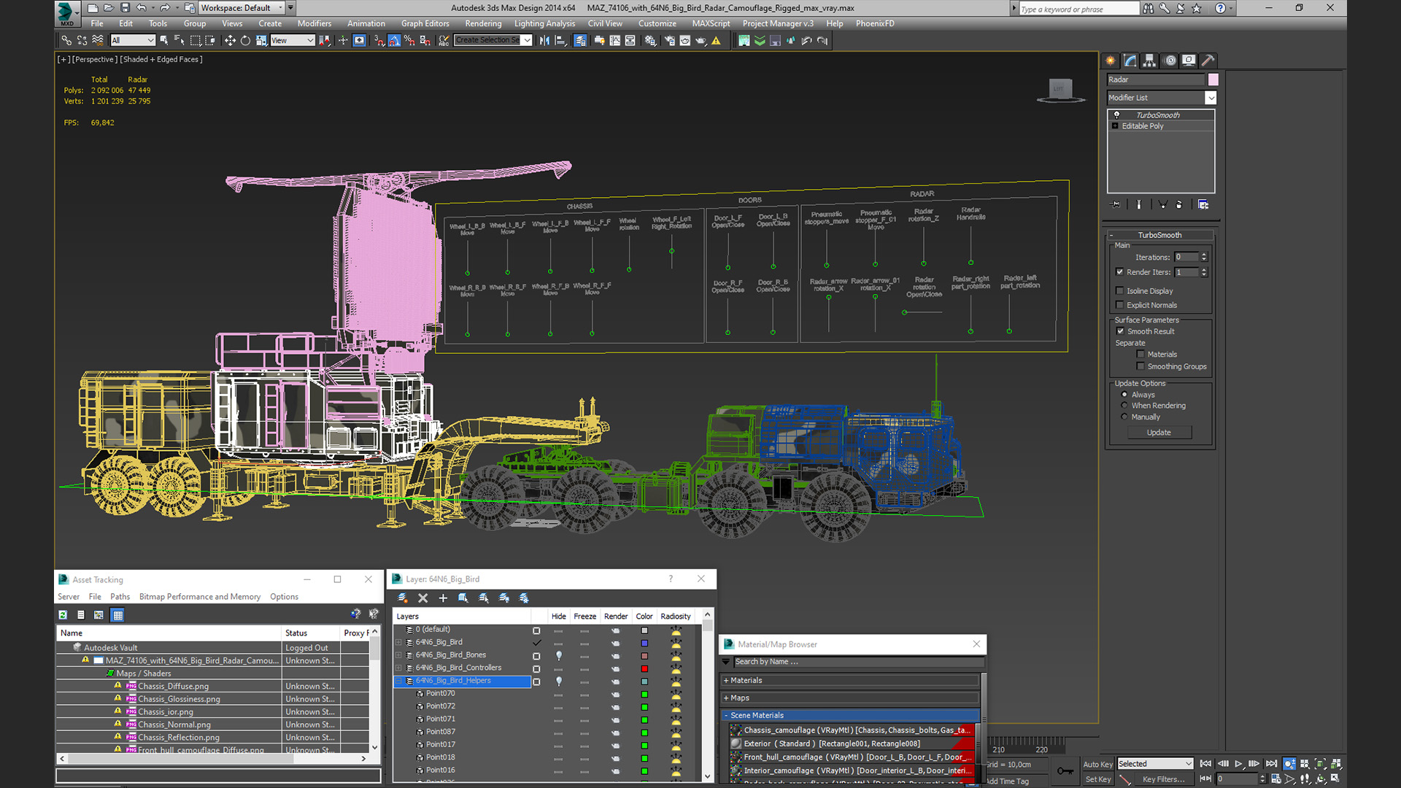Viewport: 1401px width, 788px height.
Task: Click the Mirror tool icon
Action: [x=544, y=41]
